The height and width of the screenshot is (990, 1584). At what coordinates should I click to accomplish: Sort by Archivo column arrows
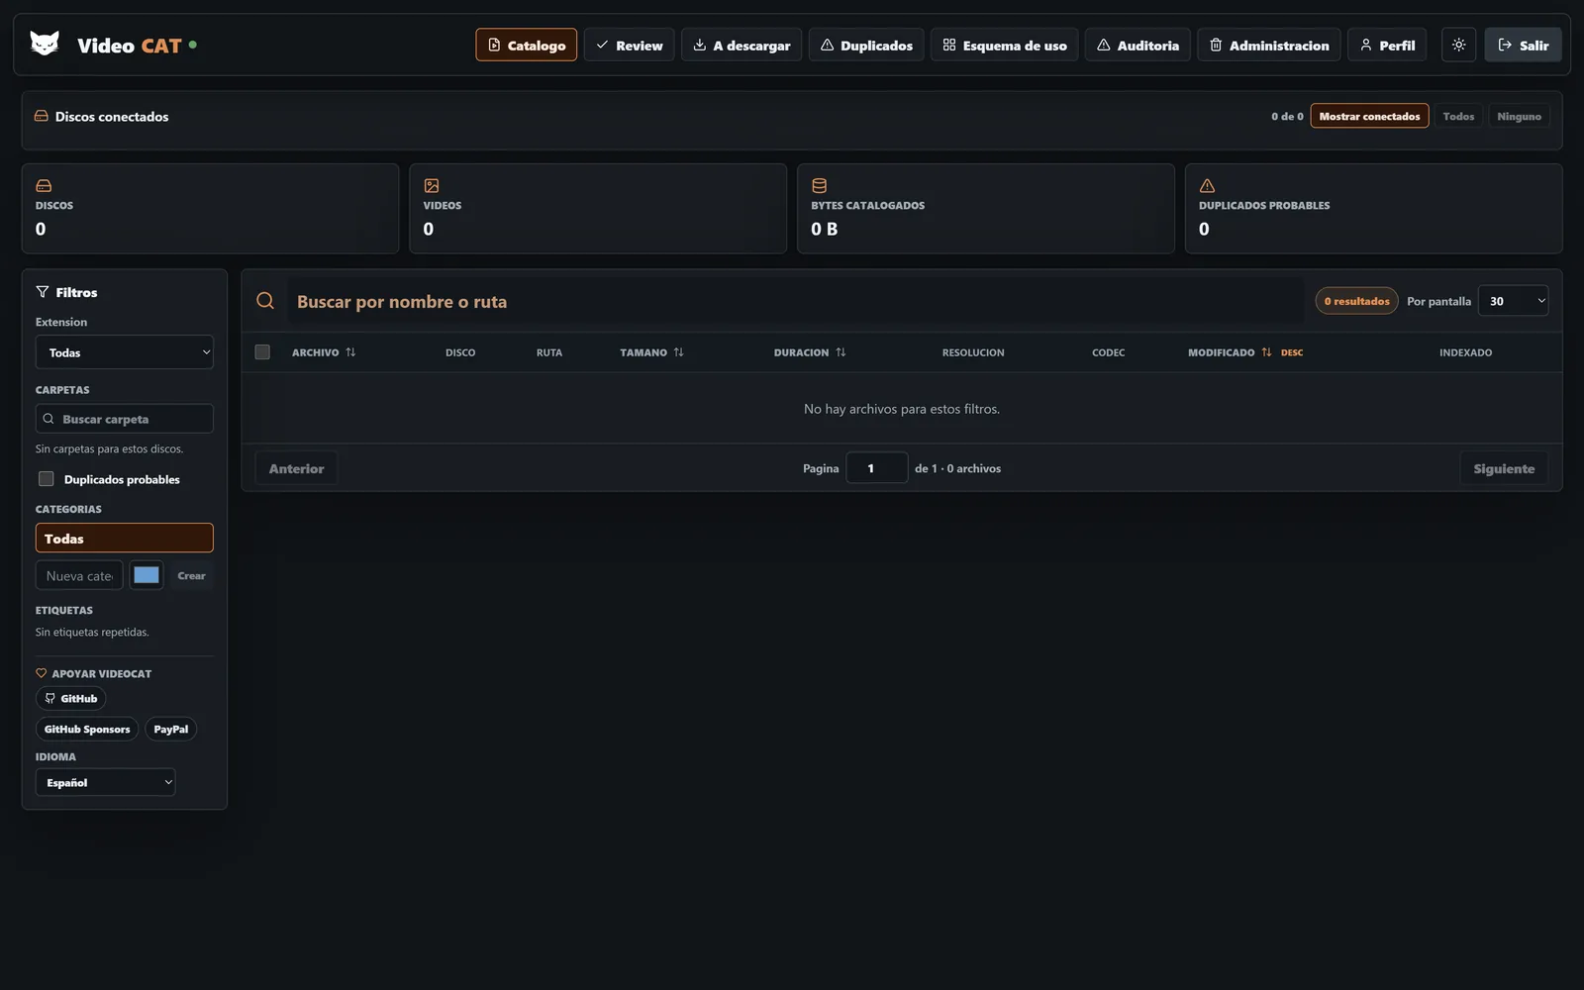pyautogui.click(x=350, y=352)
